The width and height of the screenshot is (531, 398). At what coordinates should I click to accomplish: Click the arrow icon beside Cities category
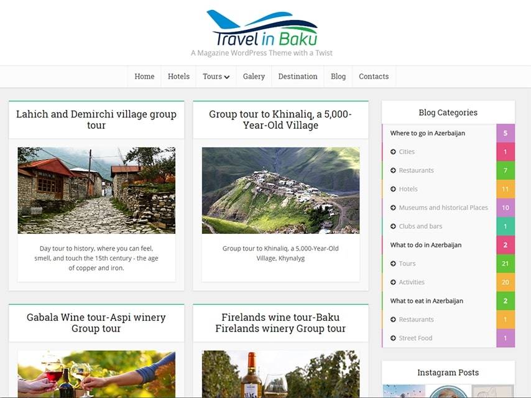tap(393, 152)
